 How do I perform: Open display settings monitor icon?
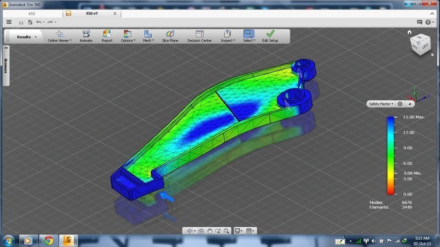[x=237, y=231]
